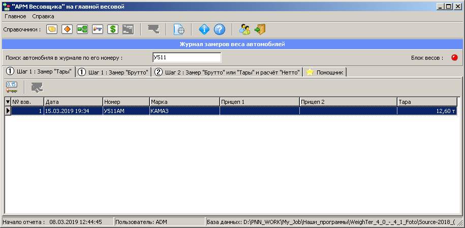Click the exit door icon
The height and width of the screenshot is (228, 465).
click(x=260, y=29)
